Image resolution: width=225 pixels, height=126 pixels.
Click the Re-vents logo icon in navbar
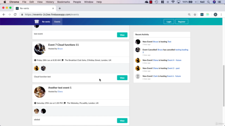[x=37, y=22]
